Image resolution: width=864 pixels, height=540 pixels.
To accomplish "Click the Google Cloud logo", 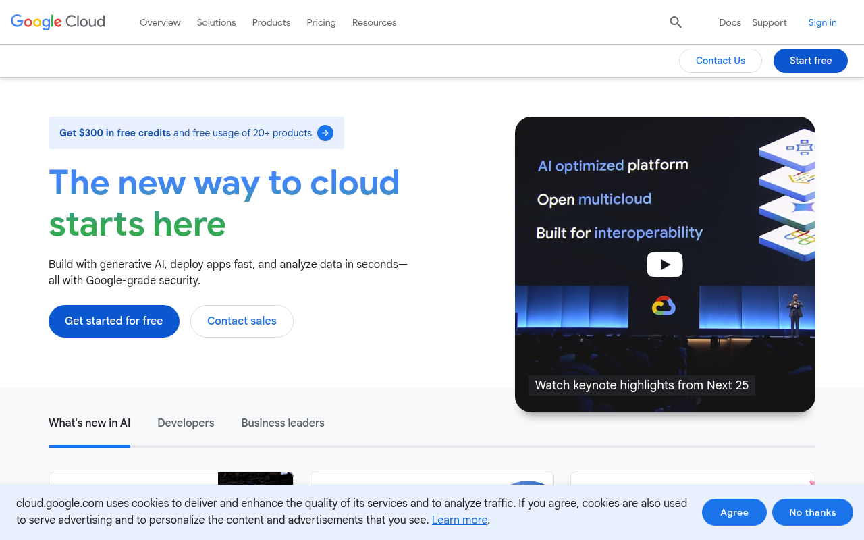I will pyautogui.click(x=57, y=22).
